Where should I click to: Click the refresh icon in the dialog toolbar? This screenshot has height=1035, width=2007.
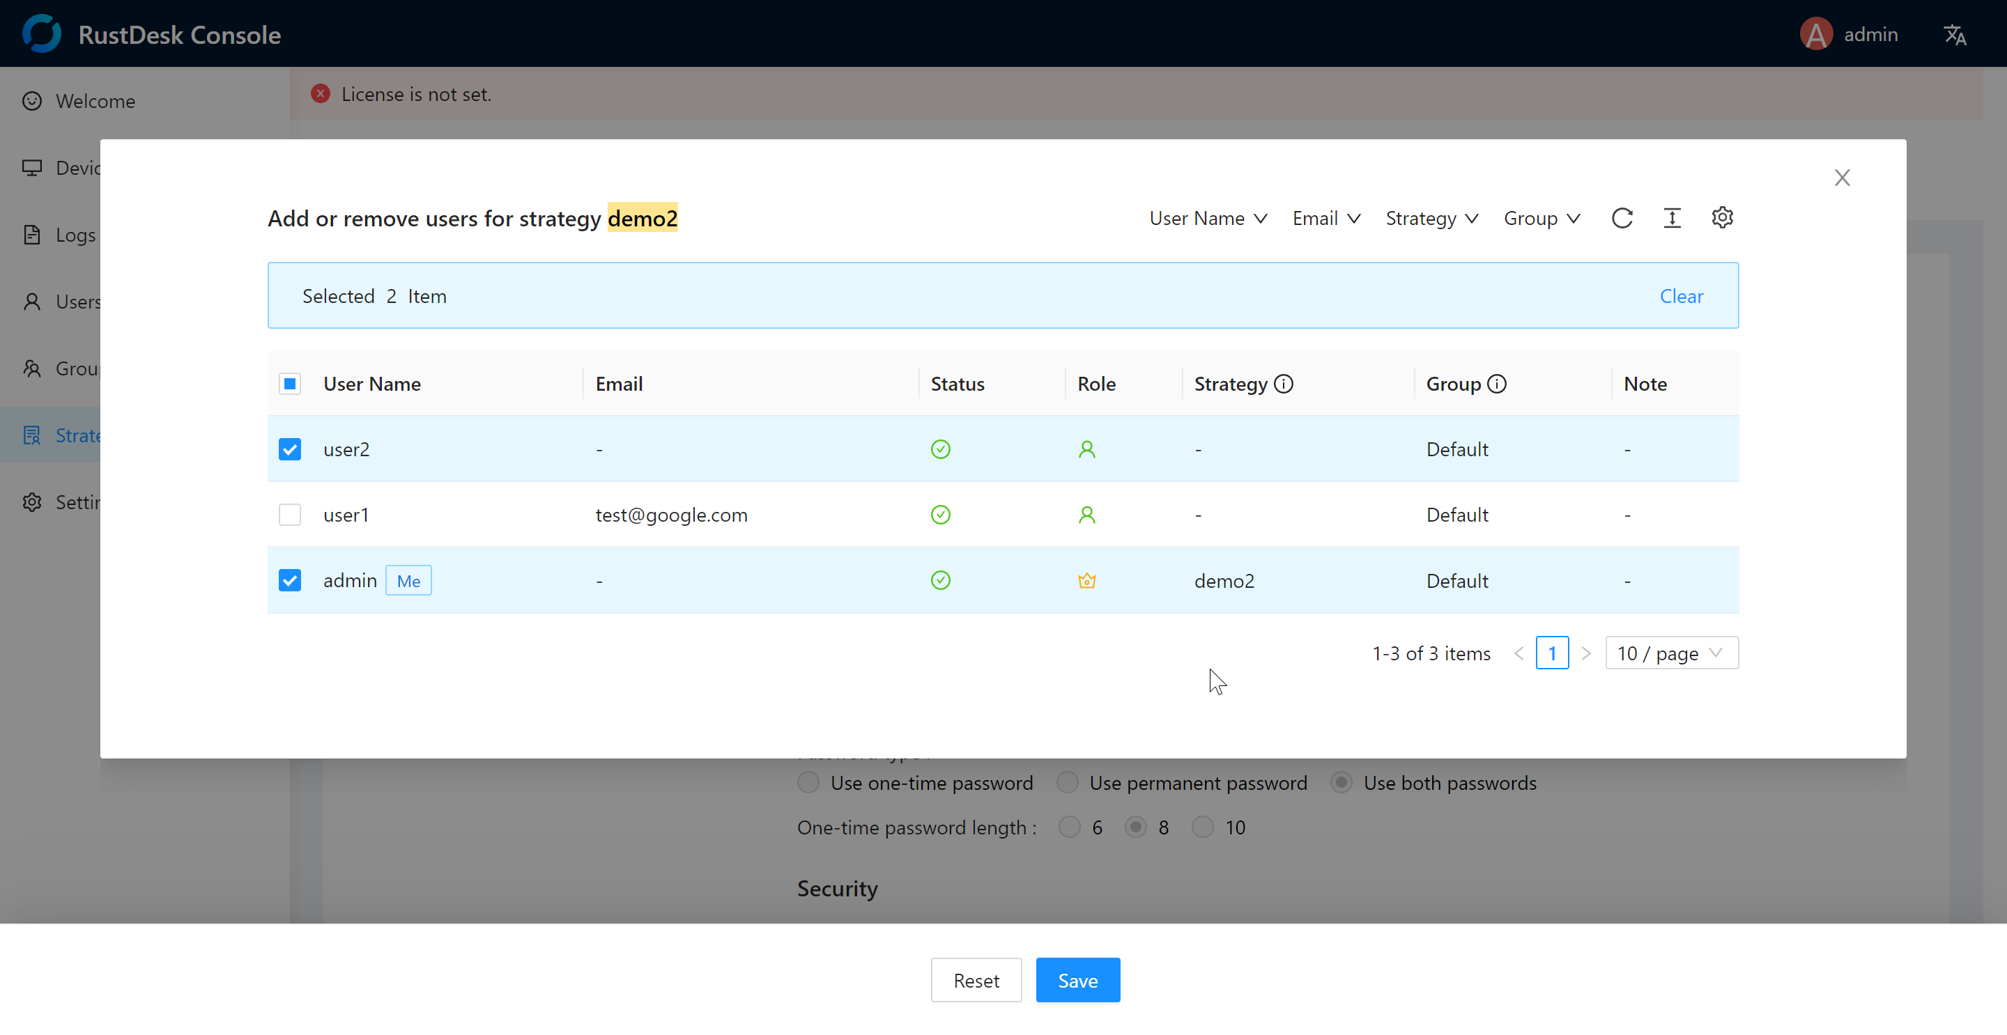(1622, 218)
